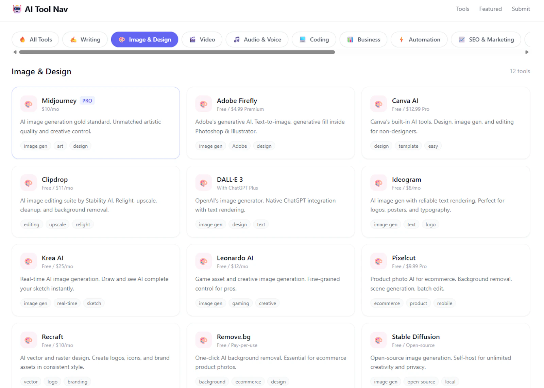The height and width of the screenshot is (388, 544).
Task: Switch to the Writing category tab
Action: [85, 39]
